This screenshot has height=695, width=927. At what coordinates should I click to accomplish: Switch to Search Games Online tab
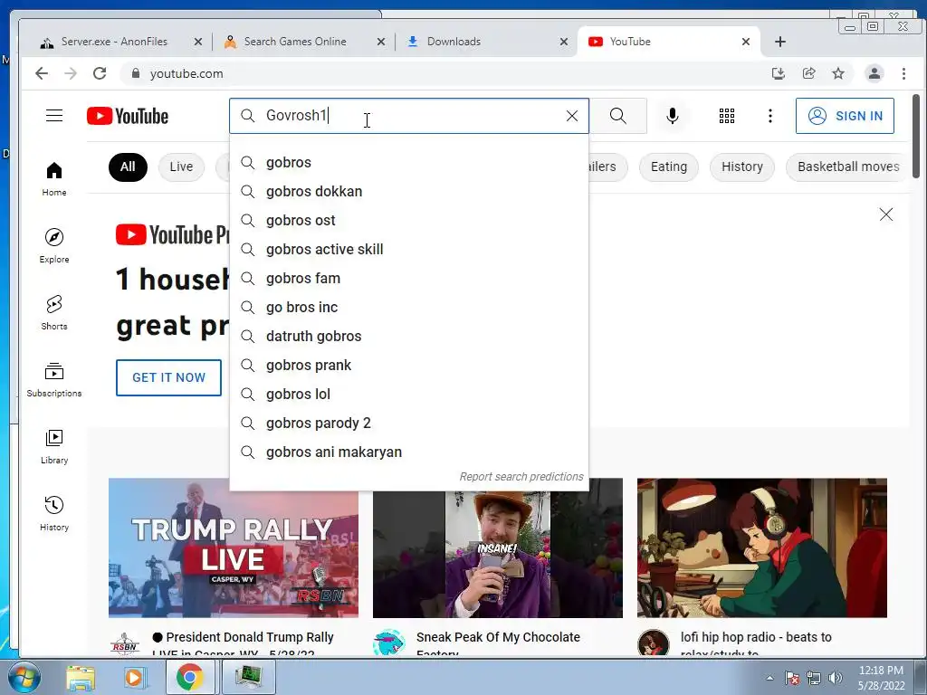302,42
